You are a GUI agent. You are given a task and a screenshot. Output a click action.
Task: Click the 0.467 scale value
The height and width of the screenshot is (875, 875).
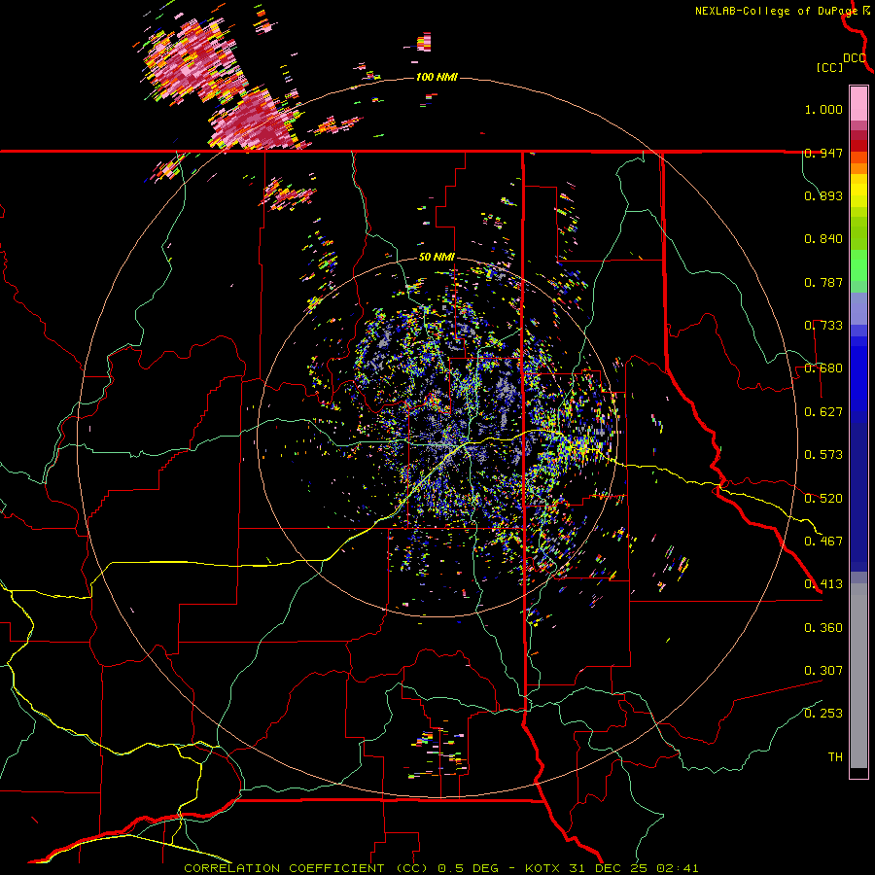coord(823,542)
